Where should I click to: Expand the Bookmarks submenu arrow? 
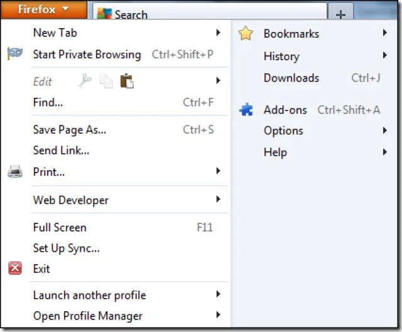(384, 33)
